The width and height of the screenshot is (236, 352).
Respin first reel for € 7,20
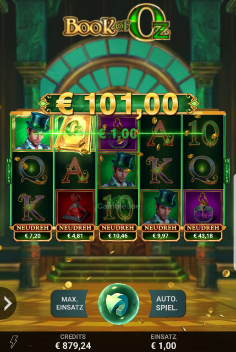pyautogui.click(x=33, y=232)
